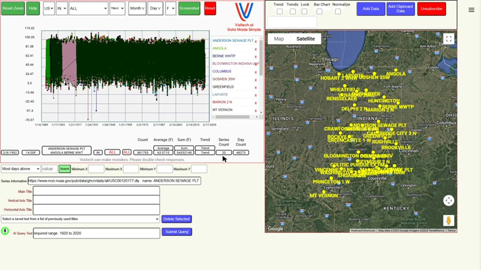Remove the LAPORTE series with its X
481x270 pixels.
(x=256, y=95)
